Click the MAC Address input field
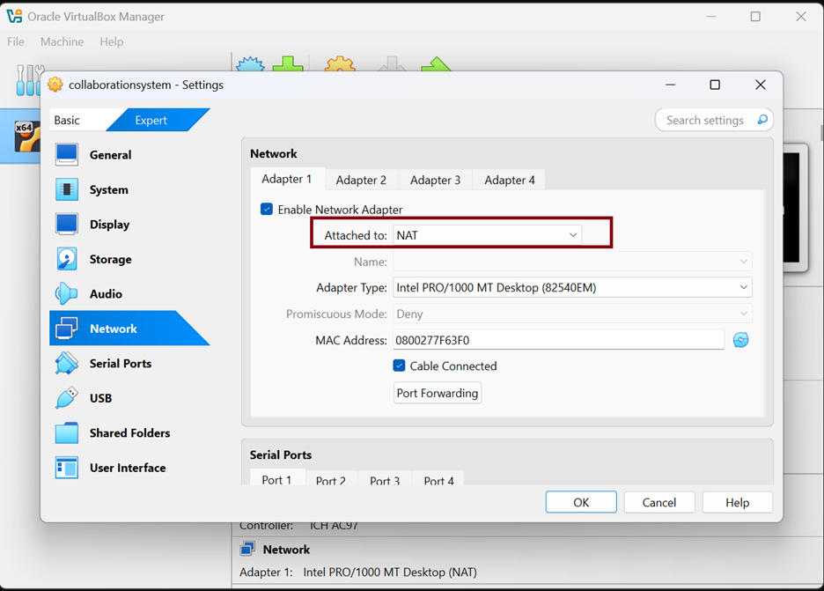 559,340
